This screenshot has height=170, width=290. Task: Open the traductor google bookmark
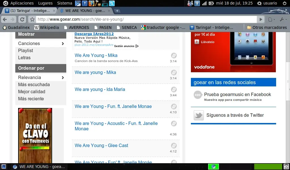[x=163, y=27]
